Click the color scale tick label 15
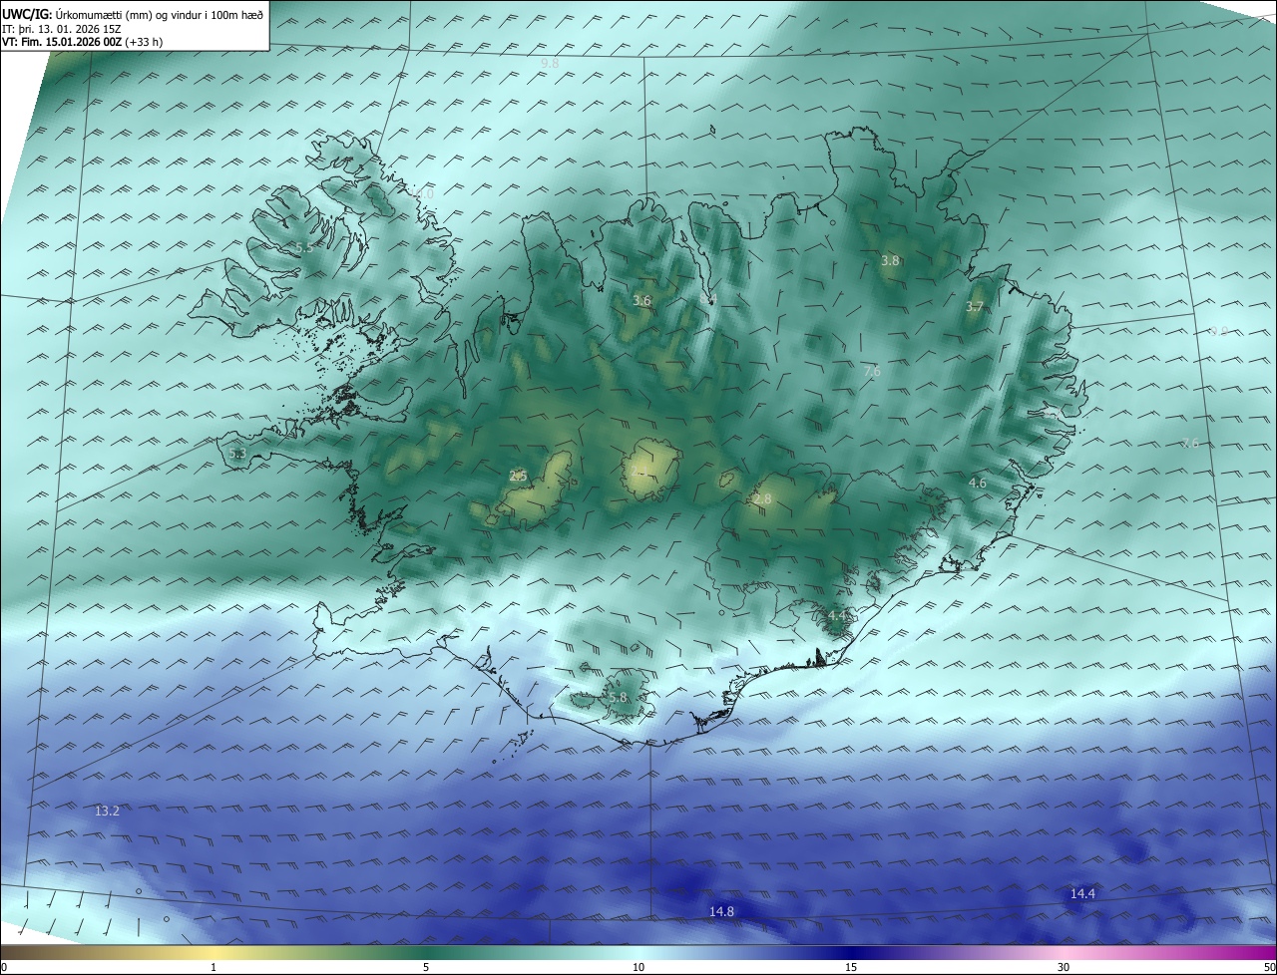The height and width of the screenshot is (975, 1277). 851,967
